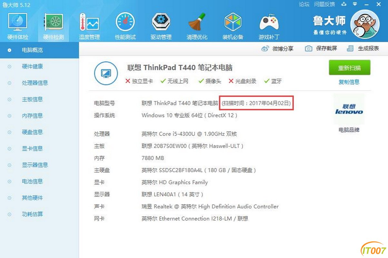Image resolution: width=388 pixels, height=258 pixels.
Task: Click the Windows 10 专业版 64位 value
Action: click(x=190, y=115)
